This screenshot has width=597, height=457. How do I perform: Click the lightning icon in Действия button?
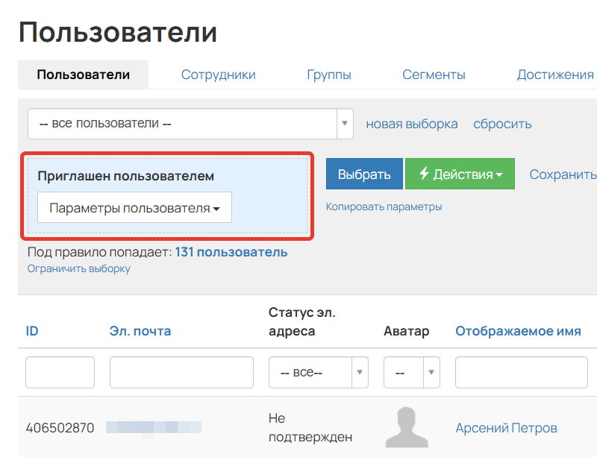(423, 173)
